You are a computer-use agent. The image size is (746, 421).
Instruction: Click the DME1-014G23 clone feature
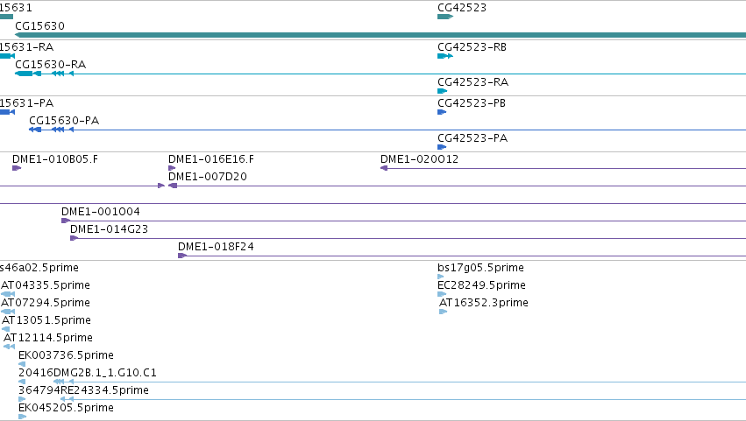point(408,238)
